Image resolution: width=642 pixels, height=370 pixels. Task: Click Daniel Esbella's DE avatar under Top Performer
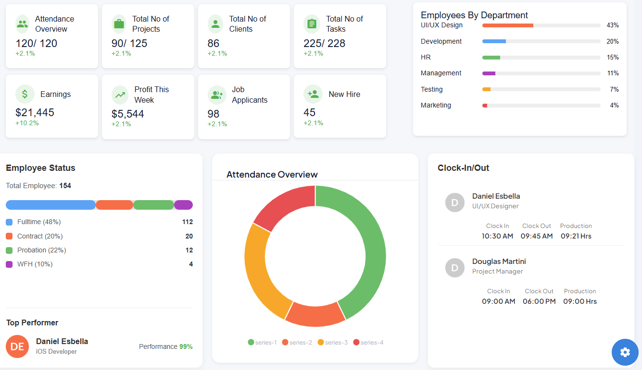[x=17, y=346]
